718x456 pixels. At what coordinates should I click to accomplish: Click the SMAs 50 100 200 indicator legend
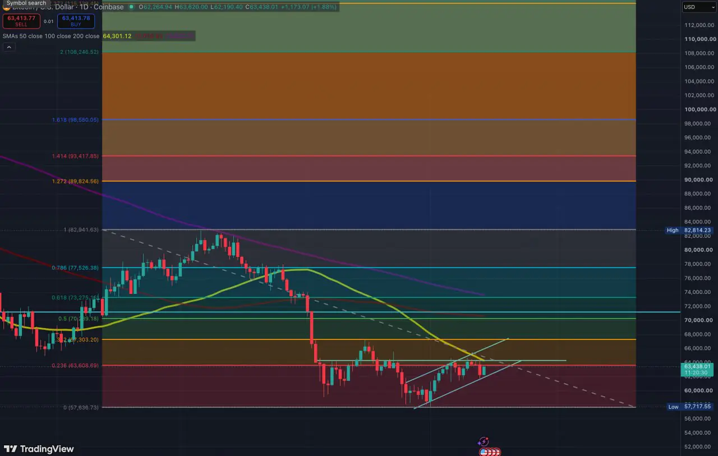pos(51,36)
